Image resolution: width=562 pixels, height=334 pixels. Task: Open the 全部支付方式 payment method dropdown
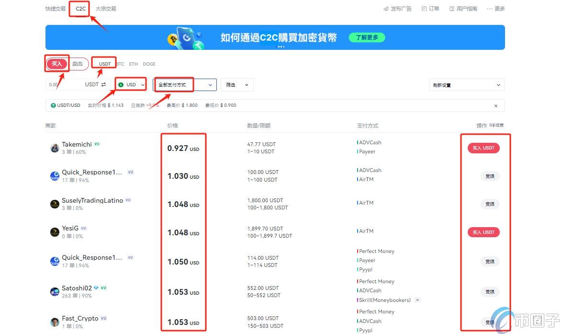pyautogui.click(x=184, y=84)
